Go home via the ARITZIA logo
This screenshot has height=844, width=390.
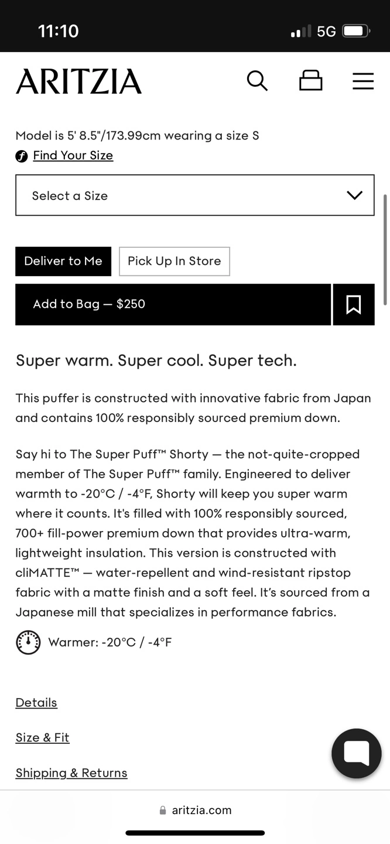pos(78,81)
